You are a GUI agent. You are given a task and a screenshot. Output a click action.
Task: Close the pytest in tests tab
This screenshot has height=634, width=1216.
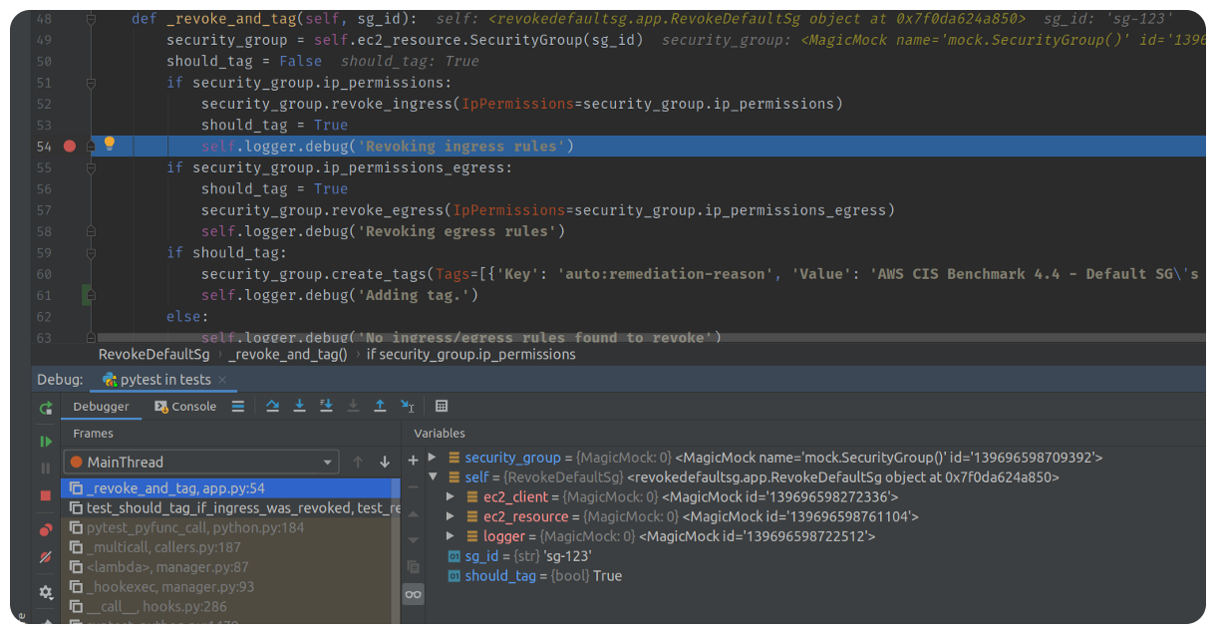[222, 380]
